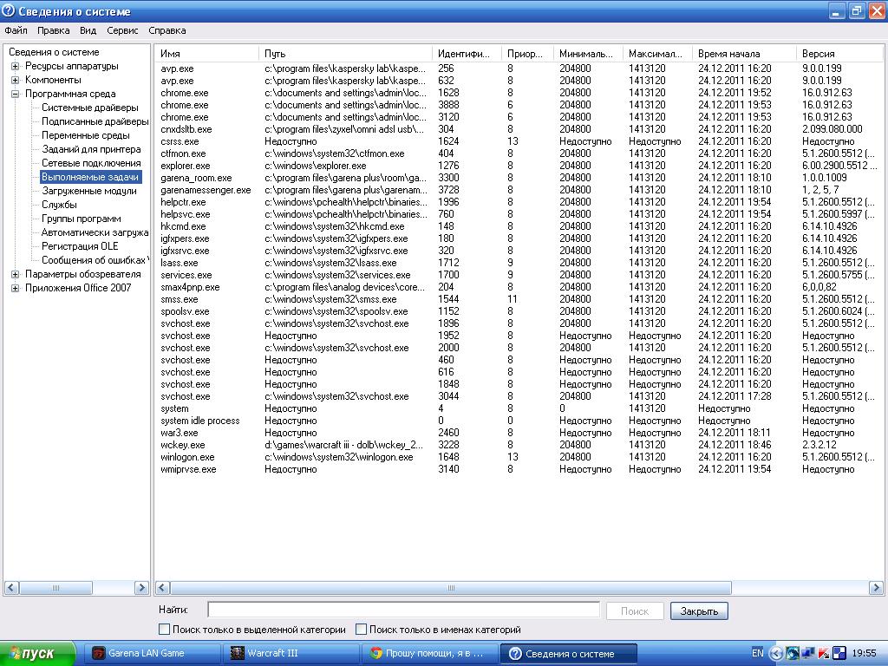Enable search only in selected category

tap(164, 630)
